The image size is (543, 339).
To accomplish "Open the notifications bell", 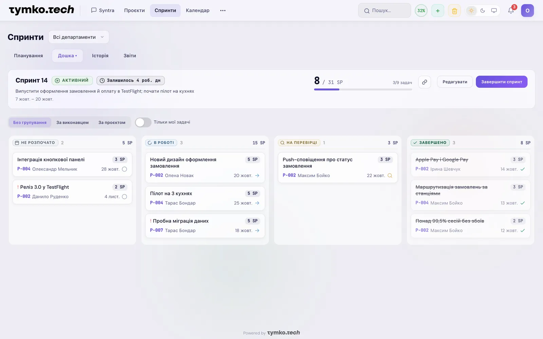I will [x=511, y=11].
